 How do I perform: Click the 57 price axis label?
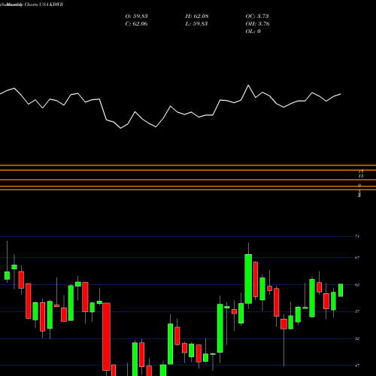[x=357, y=311]
